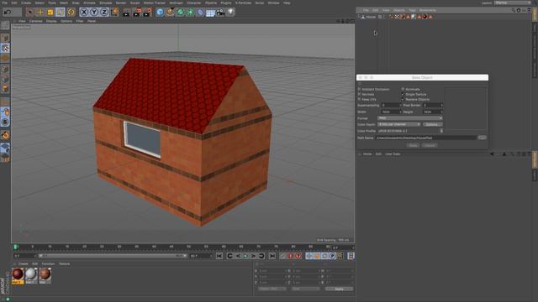Screen dimensions: 538x302
Task: Enable the Ambient Occlusion checkbox
Action: coord(359,89)
